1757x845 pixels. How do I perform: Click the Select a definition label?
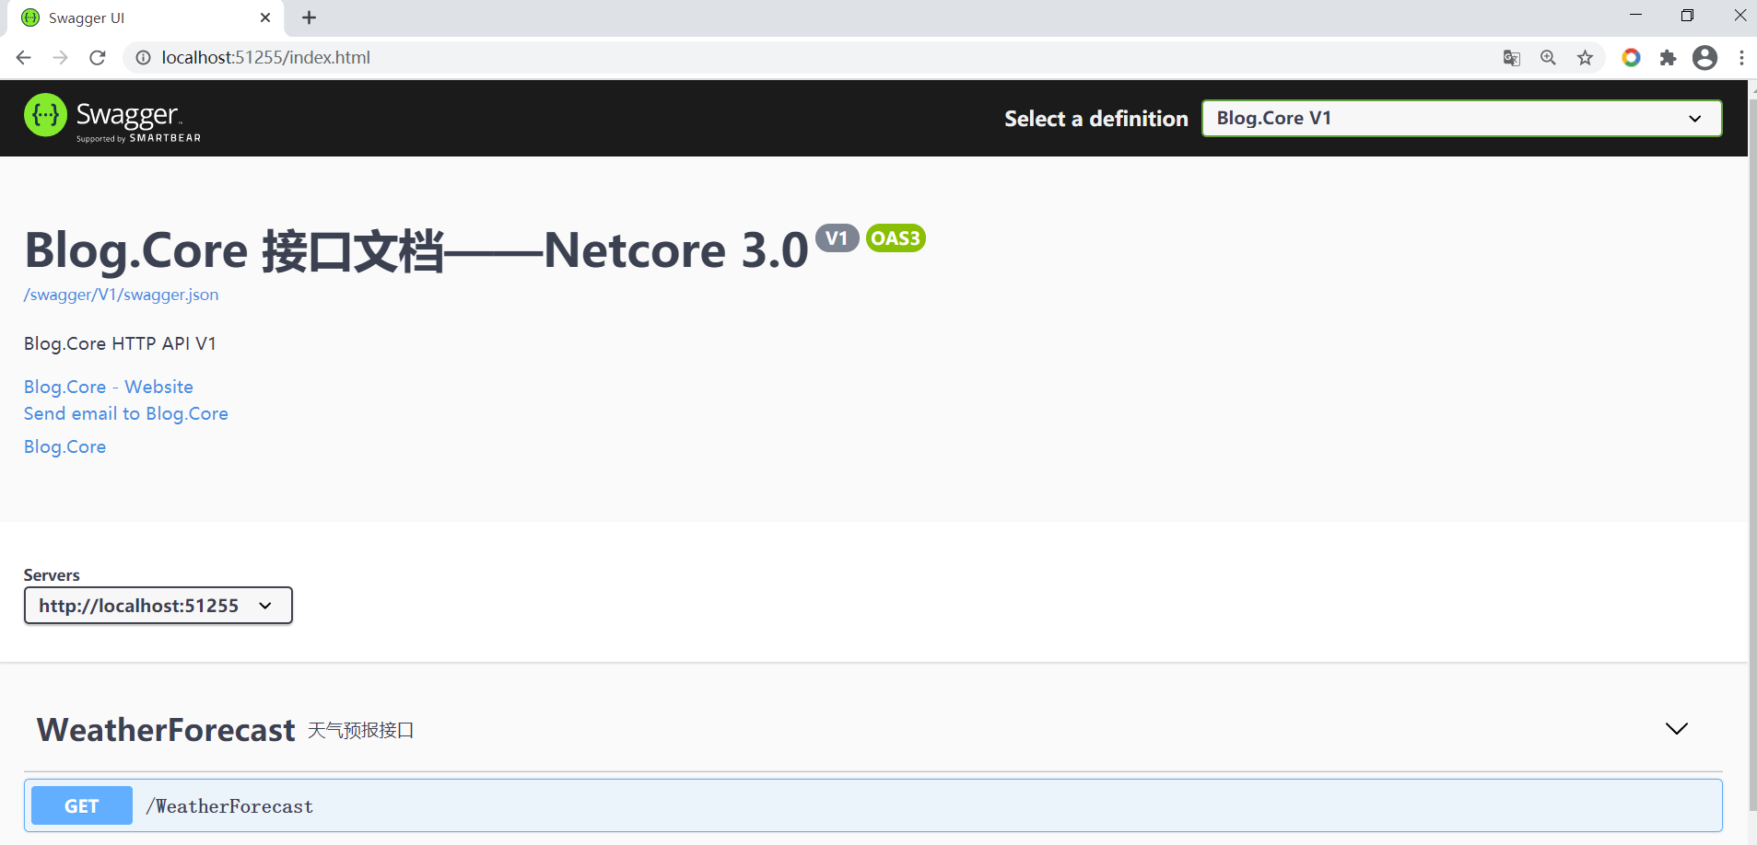tap(1096, 119)
